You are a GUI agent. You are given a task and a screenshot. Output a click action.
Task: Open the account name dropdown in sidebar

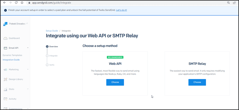coord(18,23)
